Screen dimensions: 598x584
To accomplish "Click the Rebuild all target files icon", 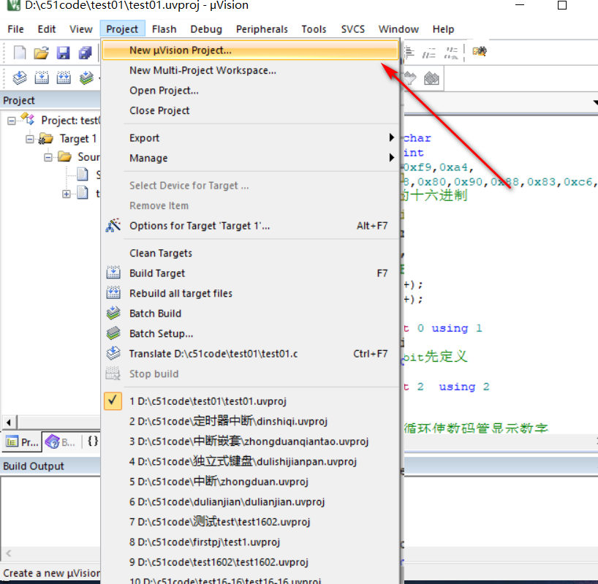I will click(113, 293).
